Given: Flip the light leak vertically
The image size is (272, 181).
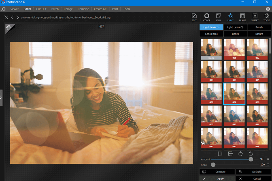Looking at the screenshot, I should pyautogui.click(x=230, y=154).
